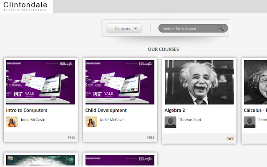
Task: Click FREE label on Intro to Computers card
Action: 71,137
